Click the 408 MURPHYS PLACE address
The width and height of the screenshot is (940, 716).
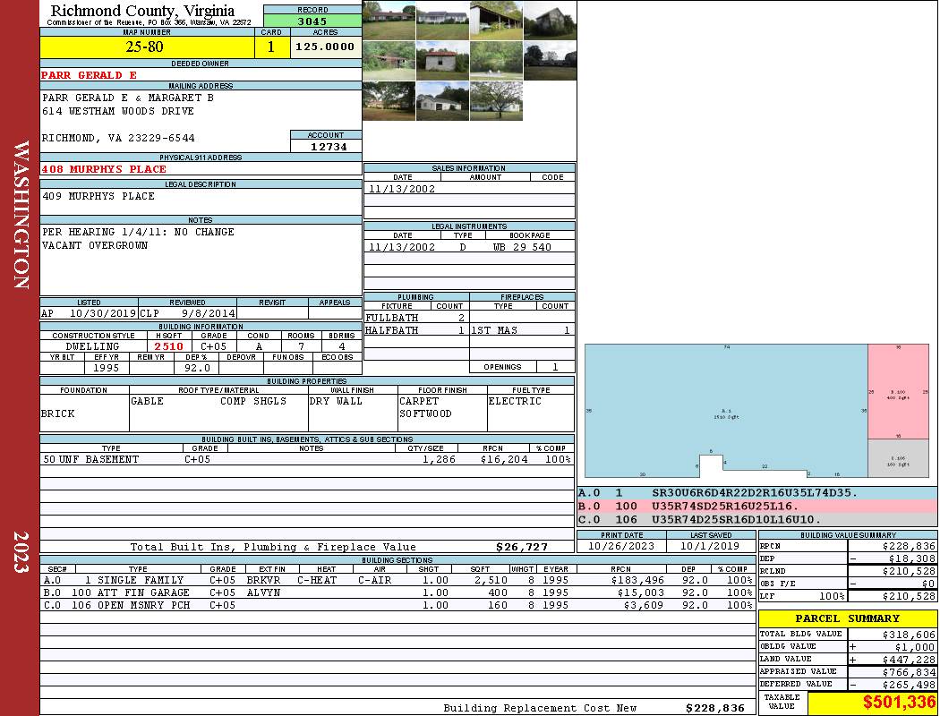click(x=104, y=169)
